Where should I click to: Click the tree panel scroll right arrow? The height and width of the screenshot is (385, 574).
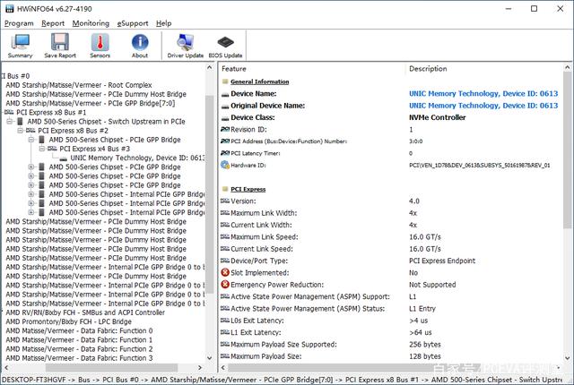point(200,367)
